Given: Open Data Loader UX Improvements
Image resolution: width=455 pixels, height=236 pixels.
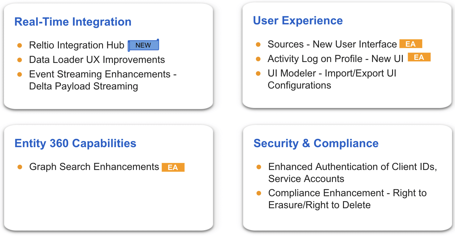Looking at the screenshot, I should 97,60.
